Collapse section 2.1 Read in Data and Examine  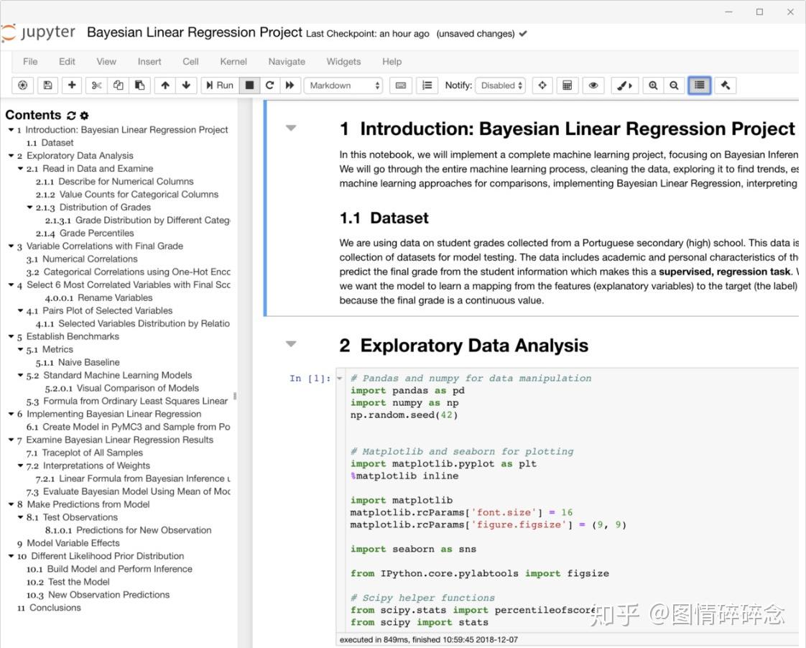21,168
